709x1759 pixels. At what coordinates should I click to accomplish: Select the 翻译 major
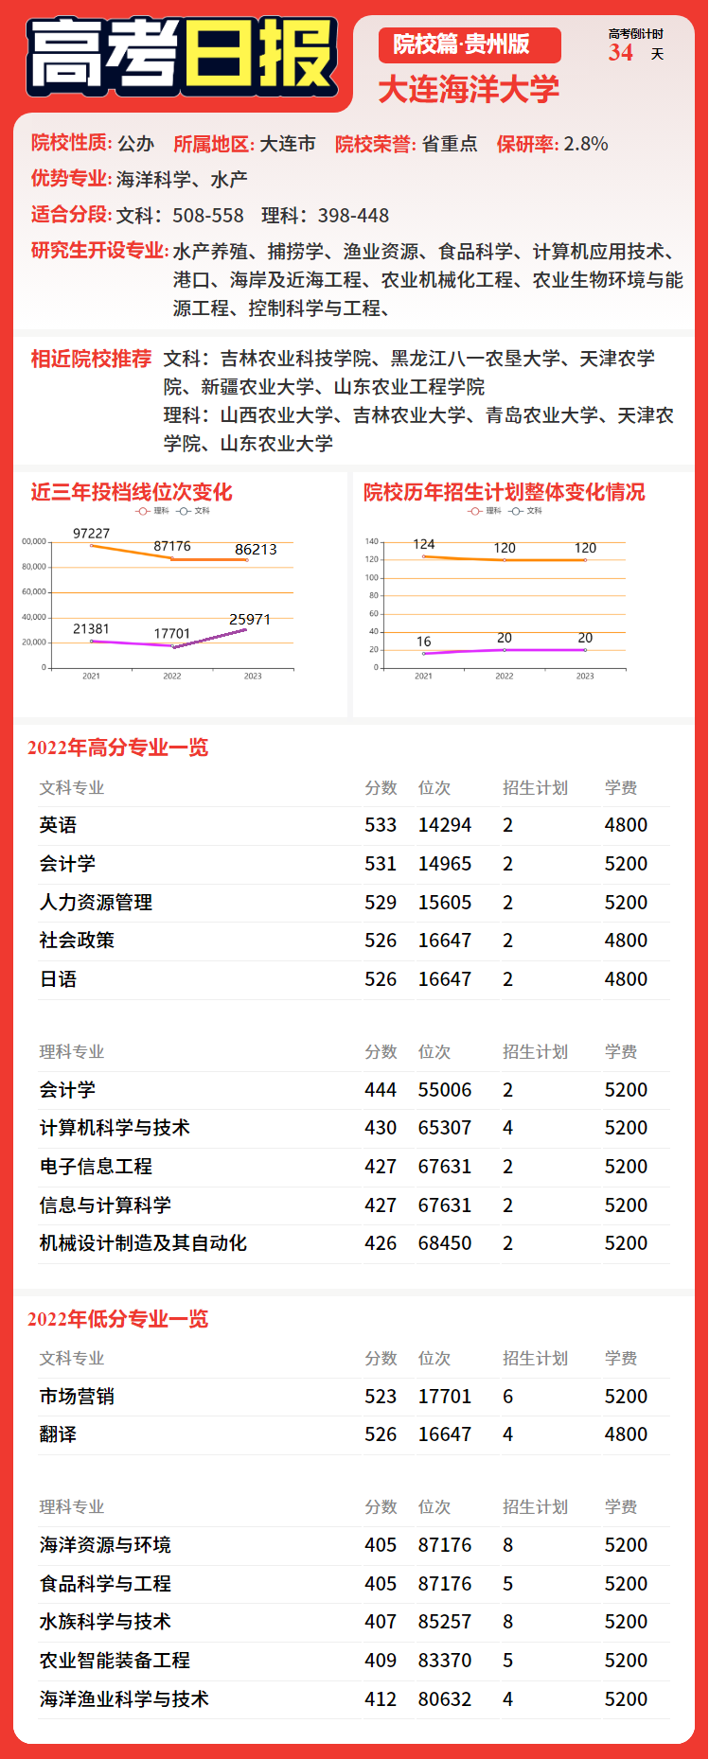pyautogui.click(x=58, y=1434)
